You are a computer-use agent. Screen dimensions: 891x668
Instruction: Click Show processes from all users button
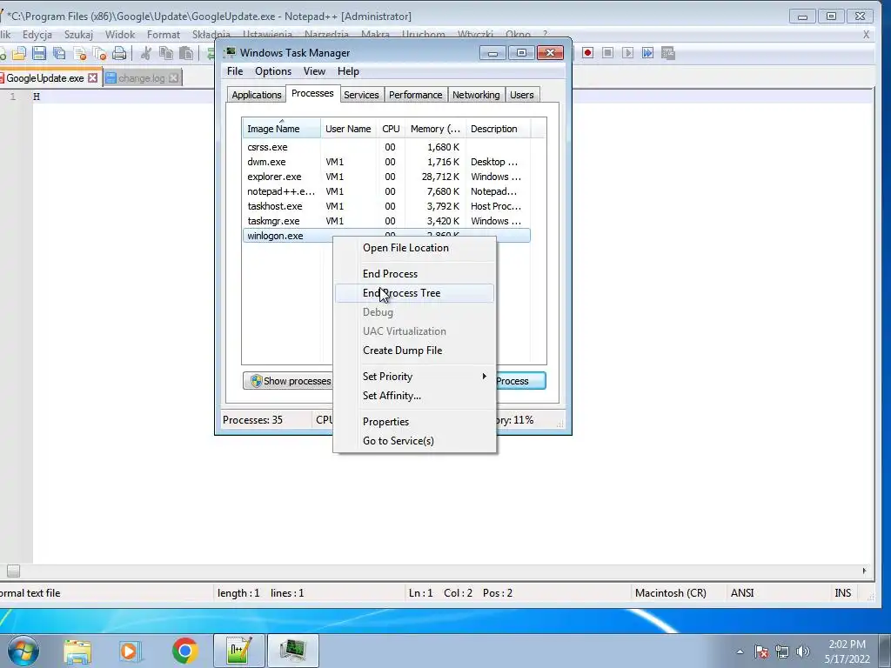coord(289,381)
